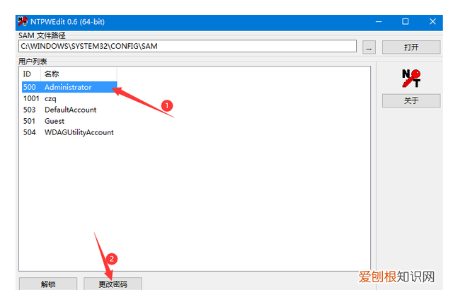Click the ID 503 cell
The image size is (453, 290).
pos(30,110)
